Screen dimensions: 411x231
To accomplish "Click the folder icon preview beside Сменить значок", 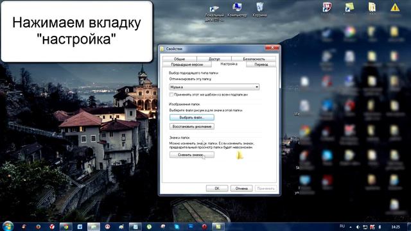I will pyautogui.click(x=240, y=155).
